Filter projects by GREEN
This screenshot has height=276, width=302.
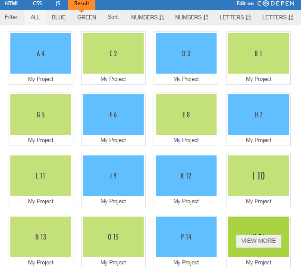coord(87,18)
